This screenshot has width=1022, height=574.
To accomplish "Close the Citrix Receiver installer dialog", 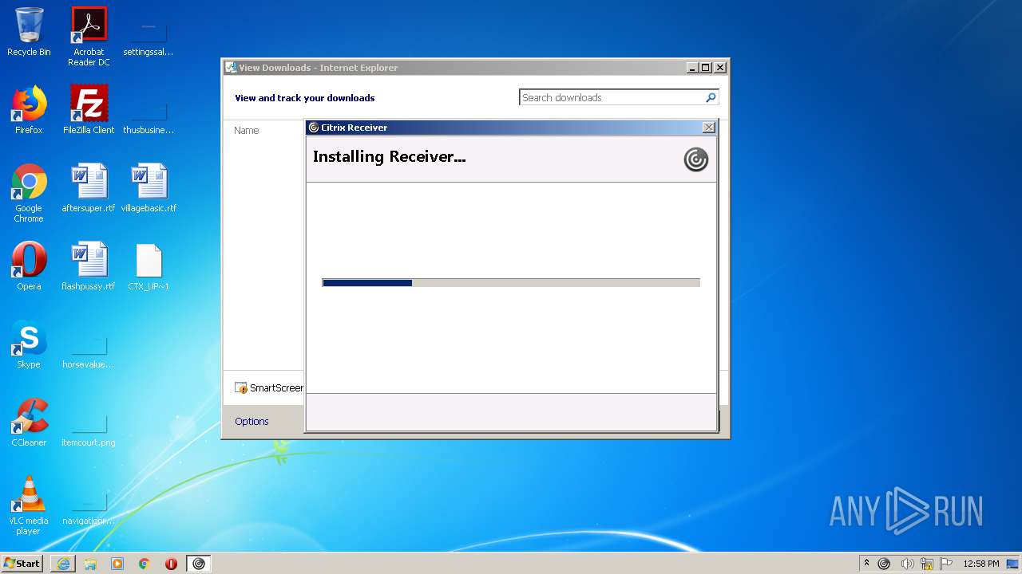I will 708,128.
